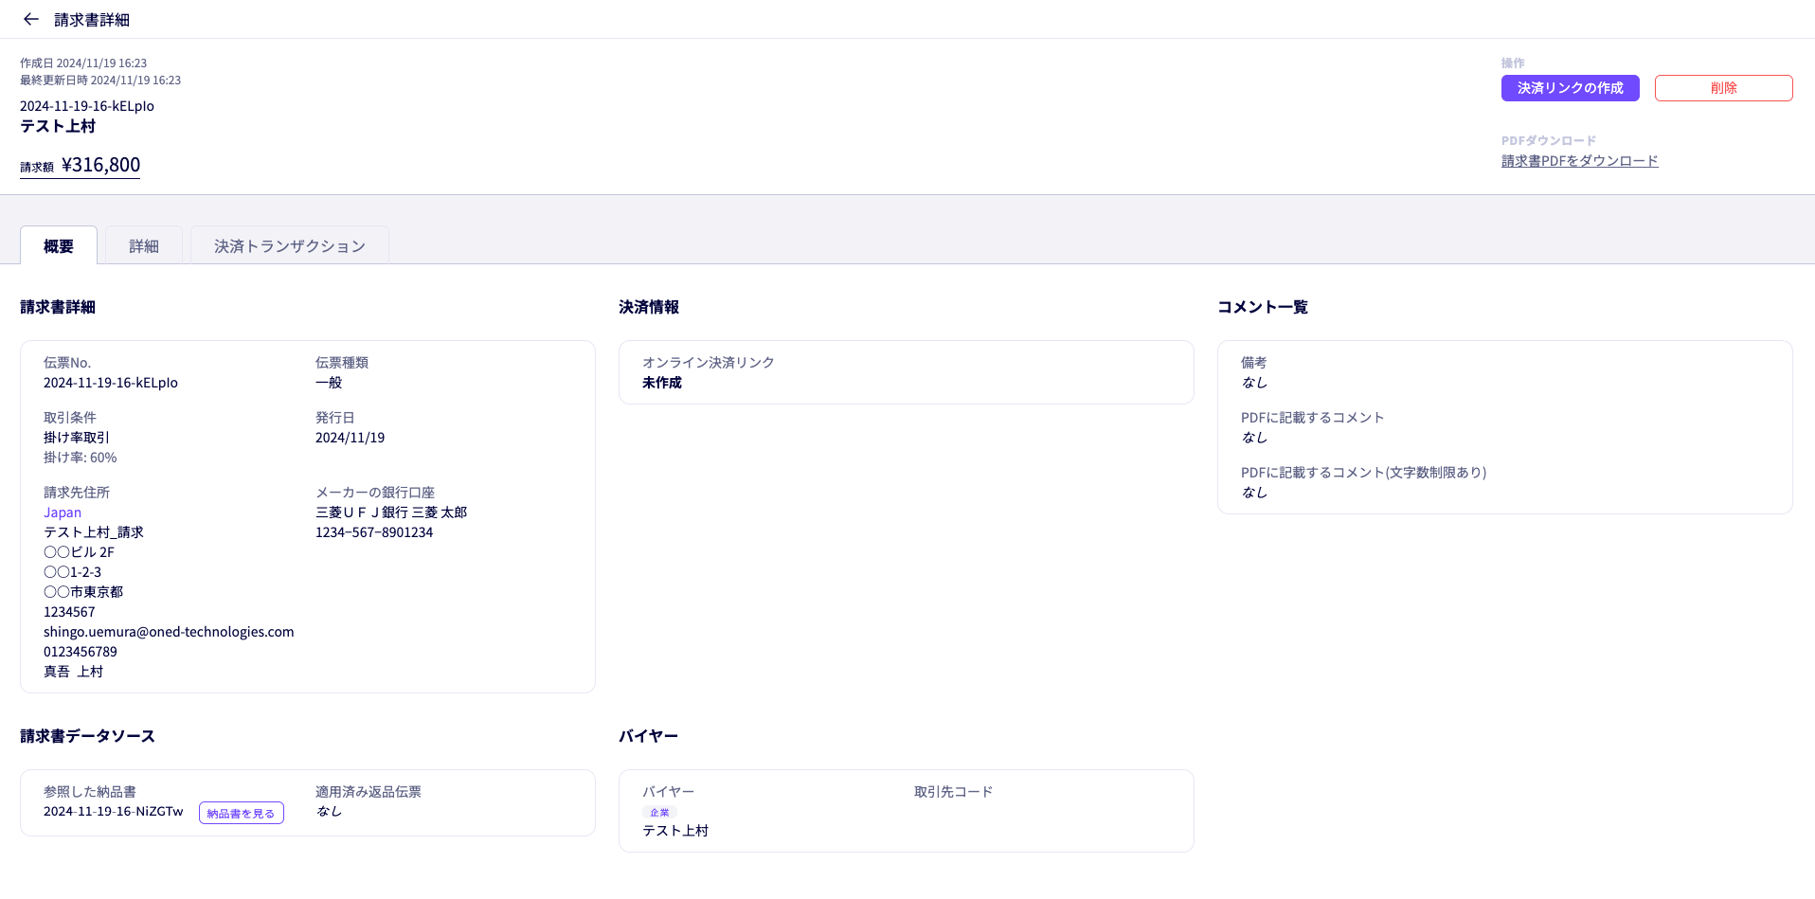The height and width of the screenshot is (899, 1815).
Task: Click the 参照した納品書 label
Action: pos(90,792)
